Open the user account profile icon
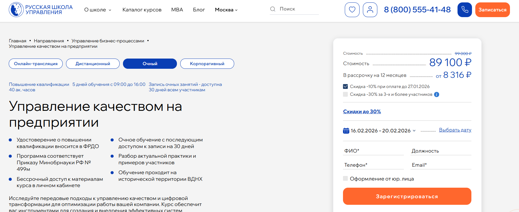This screenshot has width=519, height=212. tap(370, 10)
